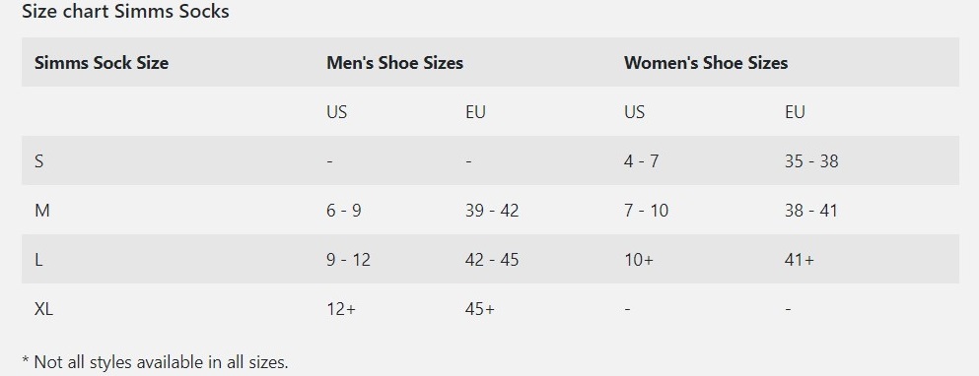The image size is (979, 376).
Task: Click women's US size 4 - 7 cell
Action: [x=641, y=161]
